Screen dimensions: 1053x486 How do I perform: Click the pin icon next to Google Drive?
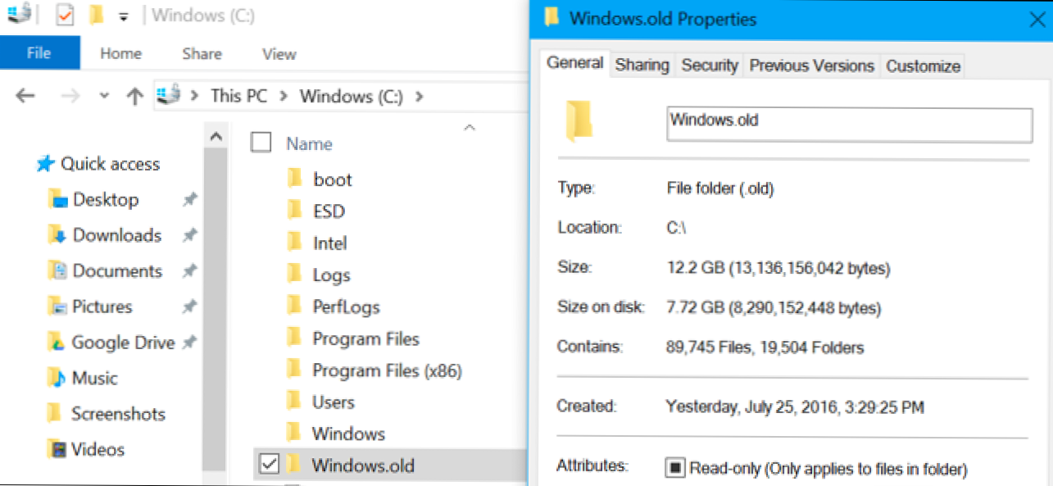(189, 343)
